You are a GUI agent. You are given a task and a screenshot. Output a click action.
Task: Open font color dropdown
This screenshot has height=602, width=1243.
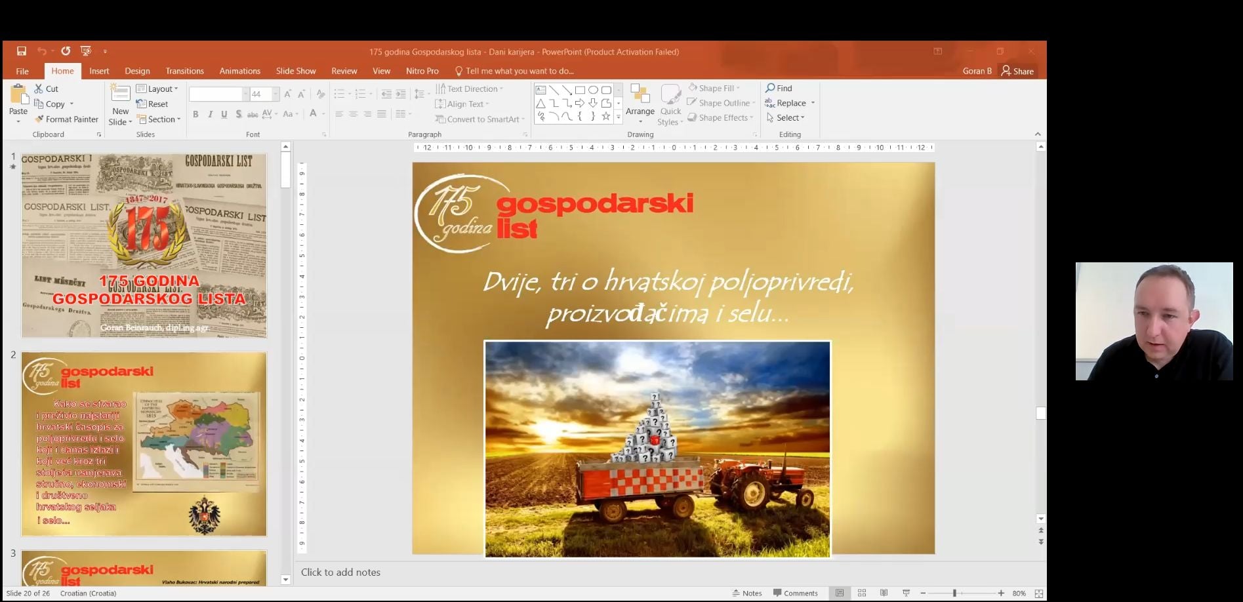click(322, 114)
